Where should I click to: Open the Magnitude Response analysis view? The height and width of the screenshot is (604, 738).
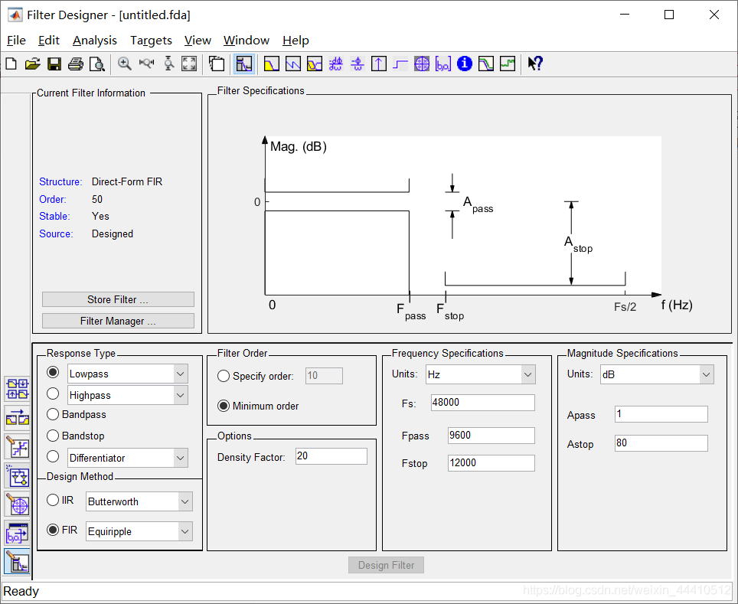coord(270,64)
